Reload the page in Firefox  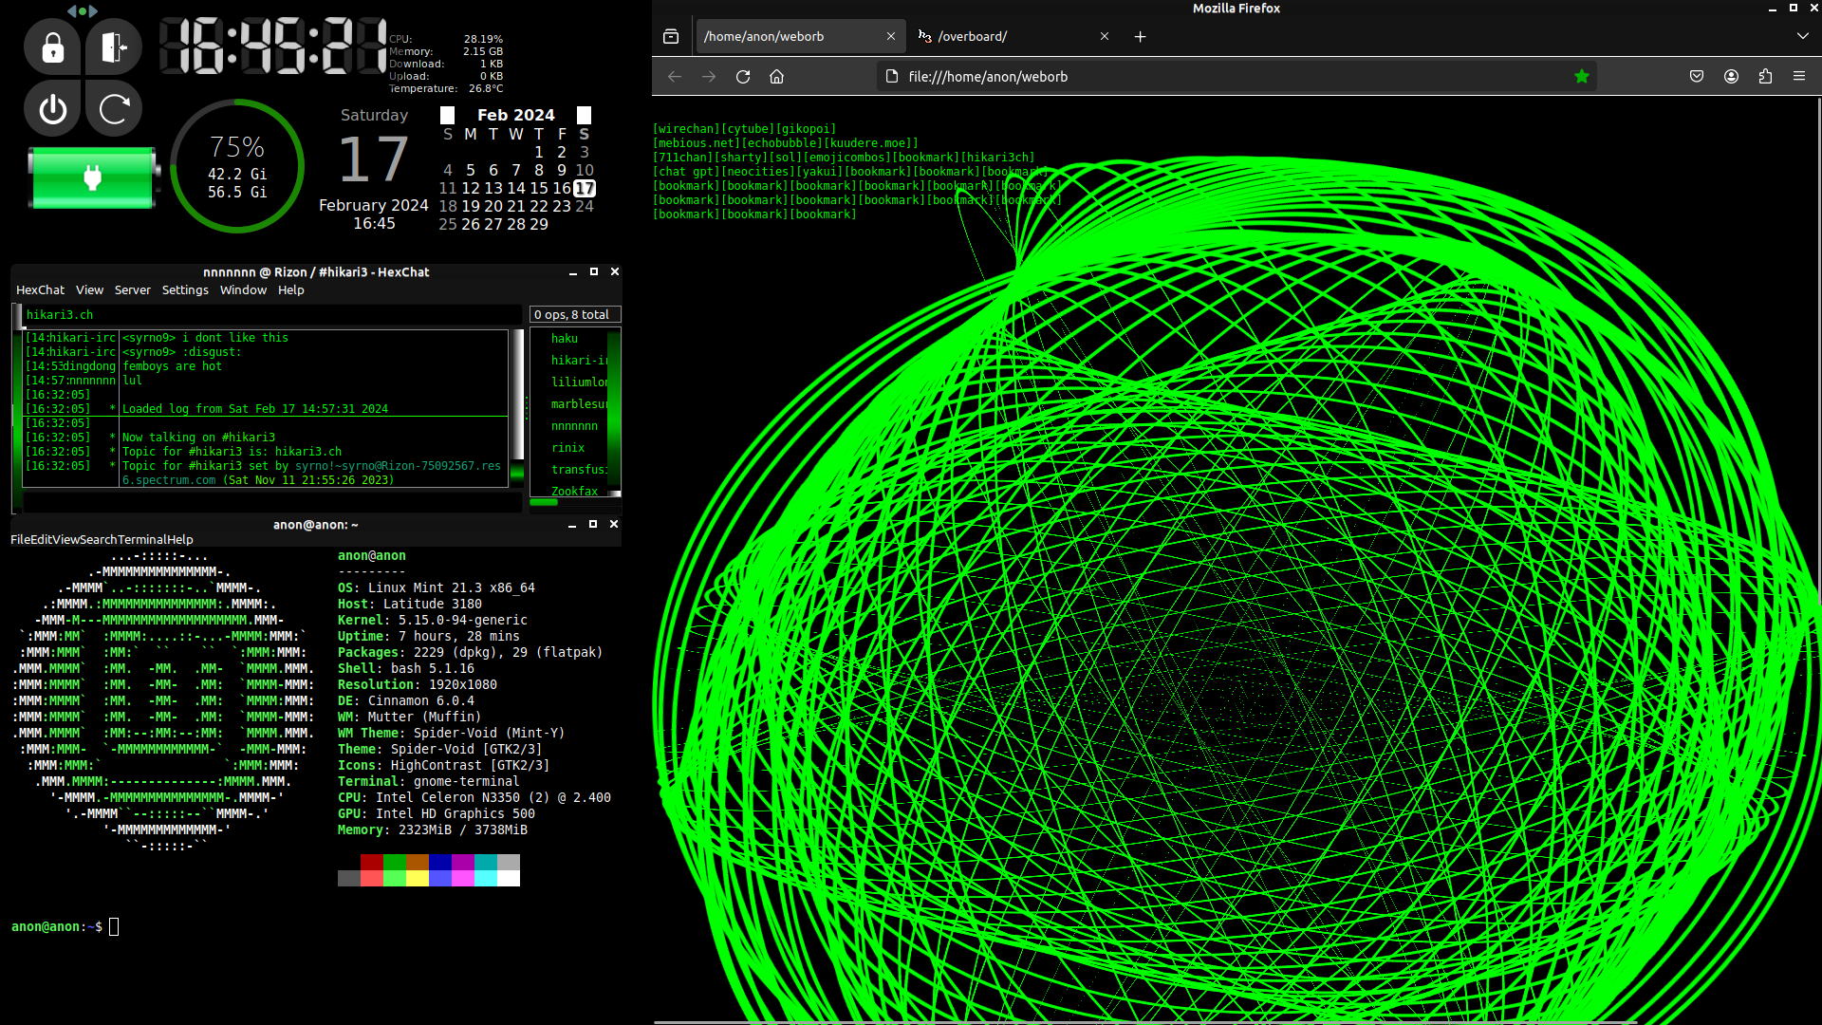(x=743, y=77)
